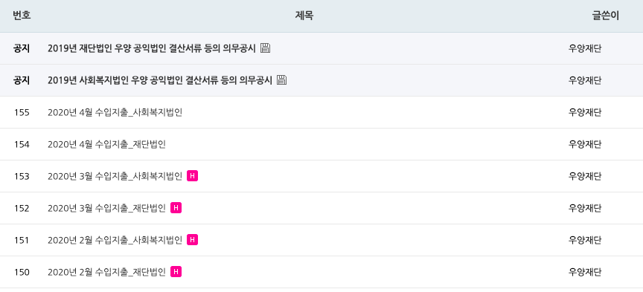
Task: Click attachment icon on 사회복지법인 우양 notice
Action: point(282,80)
